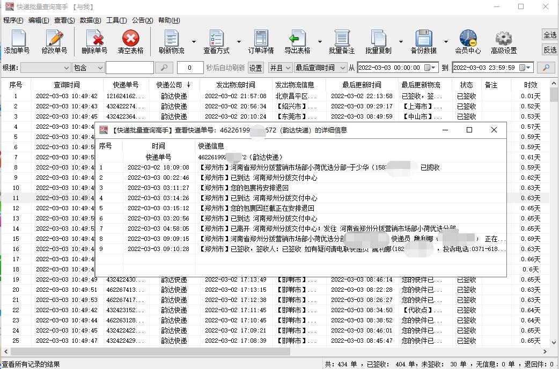Image resolution: width=559 pixels, height=369 pixels.
Task: Click the 刷新物流 icon
Action: coord(172,42)
